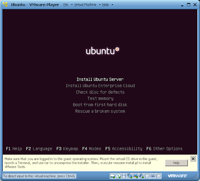The height and width of the screenshot is (181, 200).
Task: Click the CD/DVD drive device icon
Action: (x=118, y=176)
